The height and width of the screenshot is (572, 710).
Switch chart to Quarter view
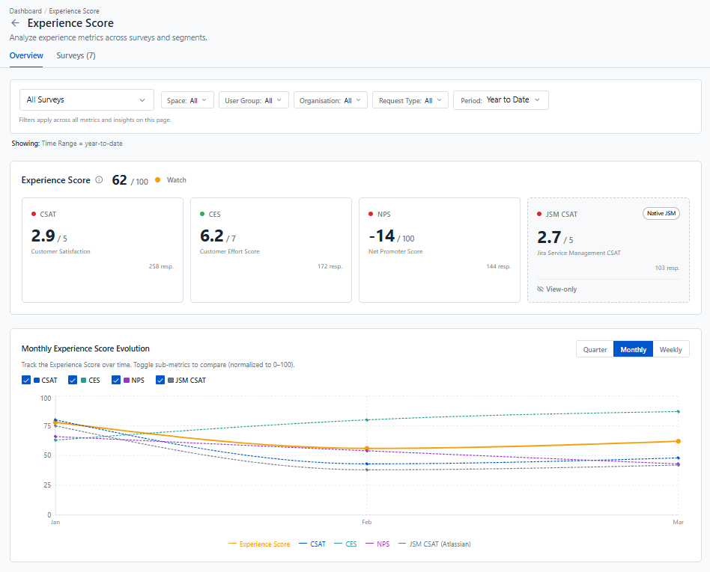coord(595,349)
